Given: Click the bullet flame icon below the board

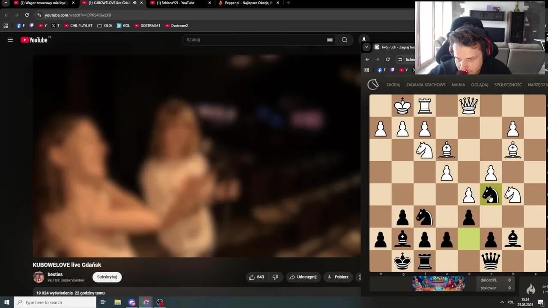Looking at the screenshot, I should pyautogui.click(x=531, y=289).
